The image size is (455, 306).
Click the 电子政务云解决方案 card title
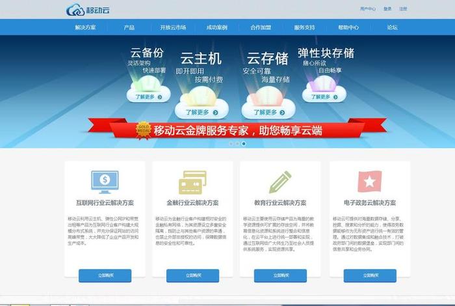[x=370, y=203]
